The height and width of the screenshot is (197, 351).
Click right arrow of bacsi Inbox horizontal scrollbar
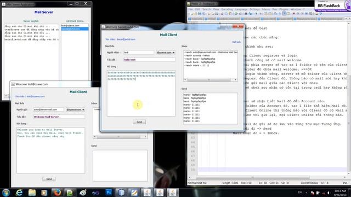[x=235, y=80]
